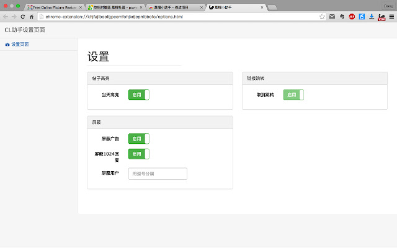Reload the options page
The image size is (397, 248).
(23, 17)
